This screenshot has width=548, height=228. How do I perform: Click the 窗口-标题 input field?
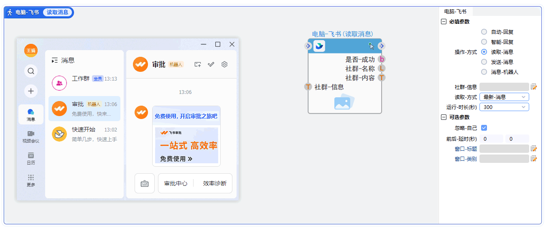(x=504, y=149)
